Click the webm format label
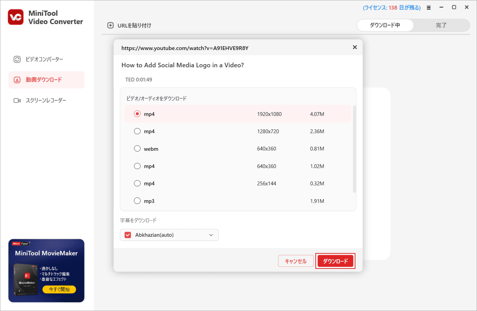This screenshot has width=477, height=311. coord(151,149)
